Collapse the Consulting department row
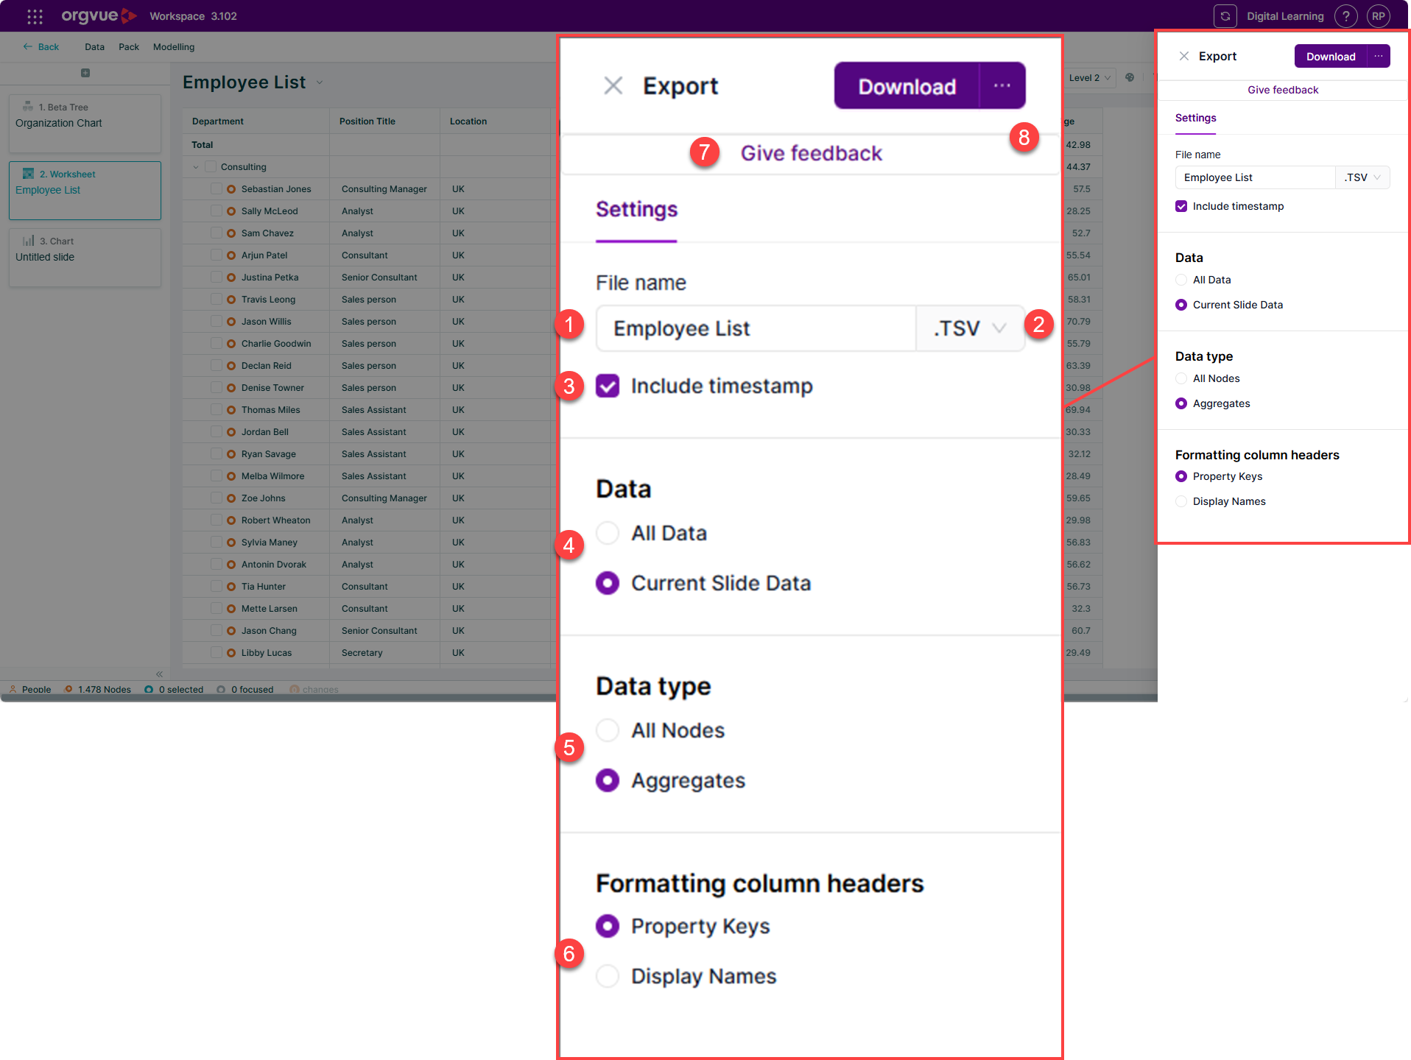 click(x=196, y=167)
